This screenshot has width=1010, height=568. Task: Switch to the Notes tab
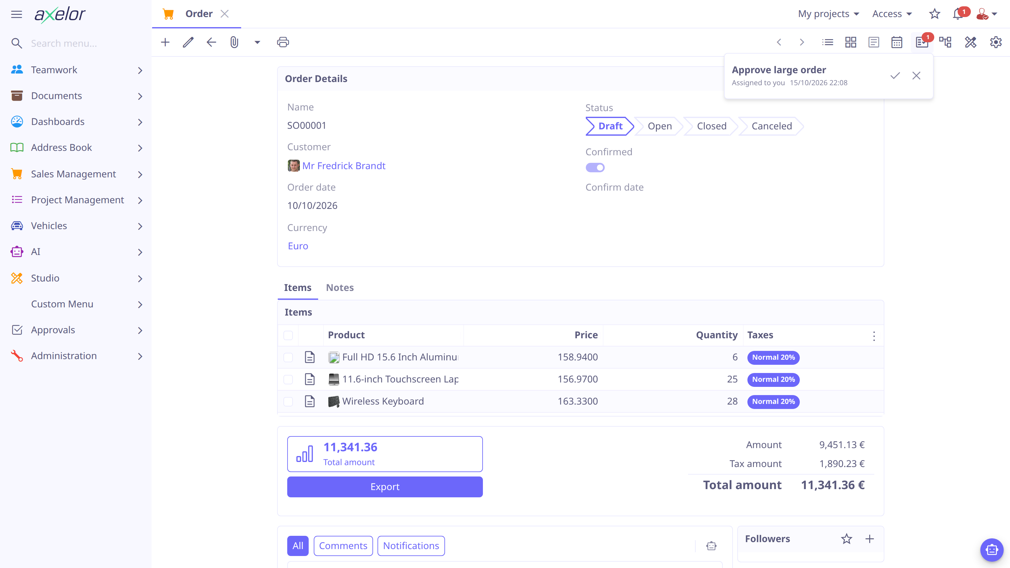pyautogui.click(x=340, y=288)
